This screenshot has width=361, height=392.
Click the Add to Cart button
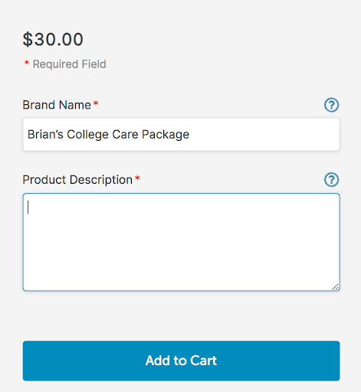pos(181,361)
